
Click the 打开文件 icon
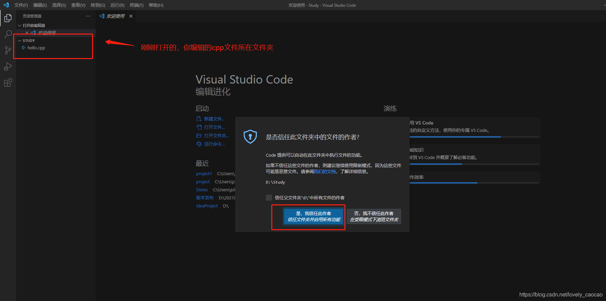tap(199, 127)
